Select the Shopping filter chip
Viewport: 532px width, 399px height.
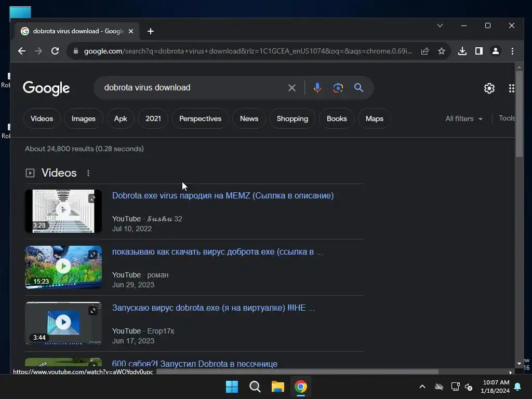coord(292,119)
